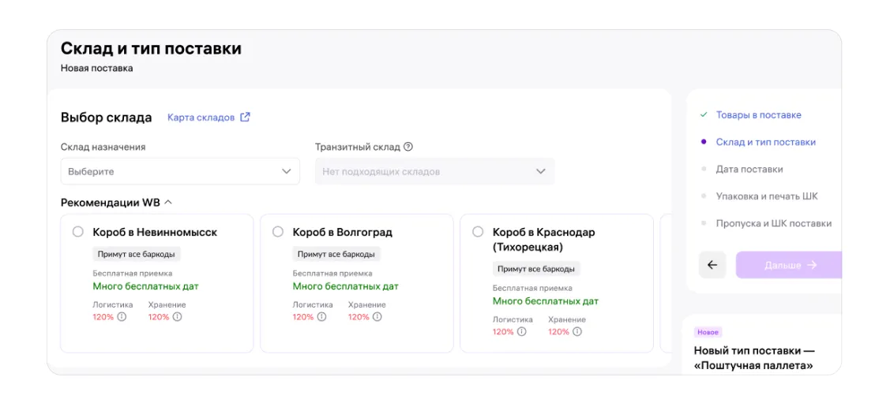
Task: Click help icon next to Транзитный склад
Action: pos(408,147)
